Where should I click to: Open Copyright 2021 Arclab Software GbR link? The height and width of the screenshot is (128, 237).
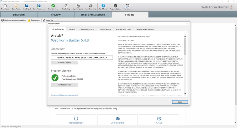point(65,95)
